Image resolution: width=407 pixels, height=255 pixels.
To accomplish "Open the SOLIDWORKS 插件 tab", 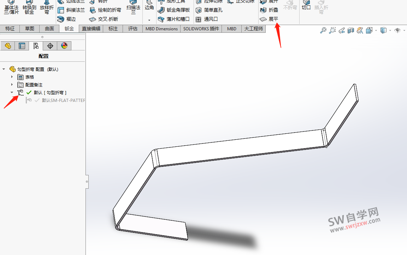I will pos(201,29).
